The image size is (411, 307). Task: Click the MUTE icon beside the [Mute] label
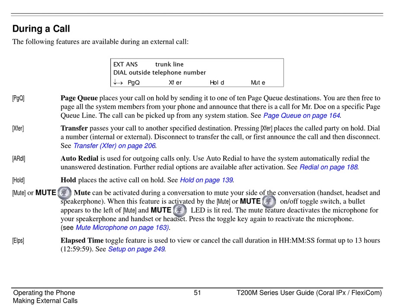pyautogui.click(x=64, y=193)
